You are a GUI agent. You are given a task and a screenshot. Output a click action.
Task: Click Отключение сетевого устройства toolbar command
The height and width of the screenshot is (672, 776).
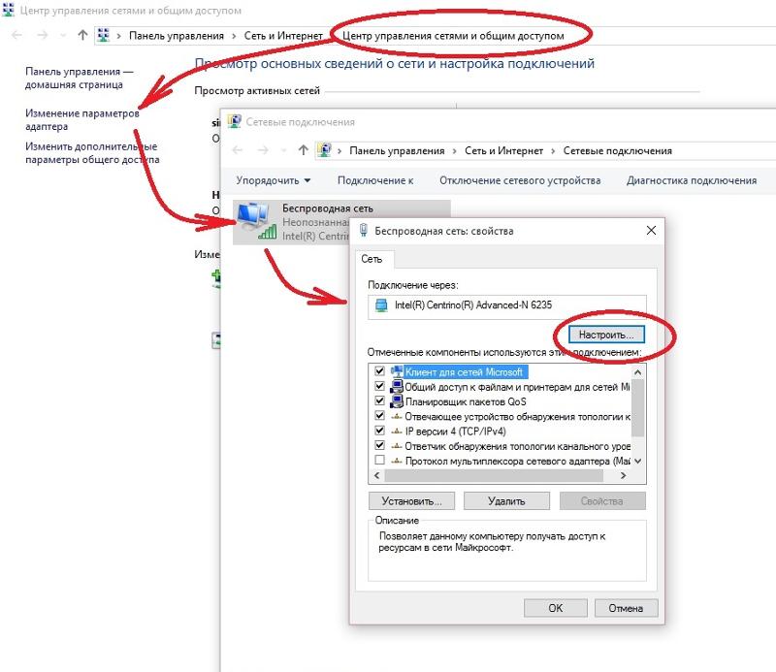[520, 180]
